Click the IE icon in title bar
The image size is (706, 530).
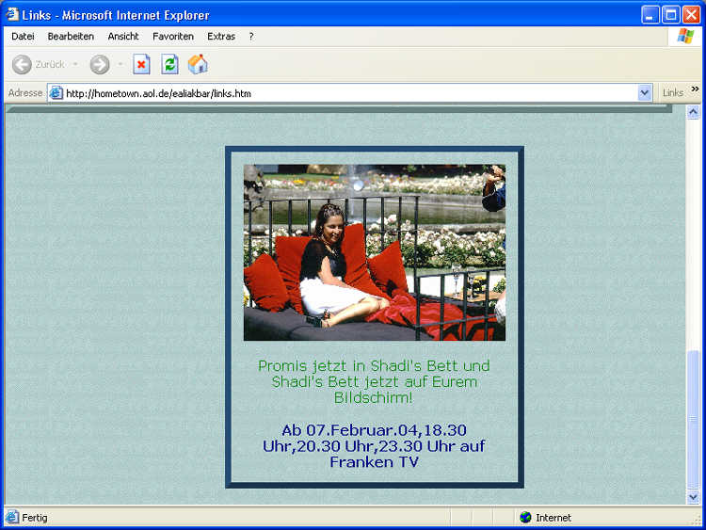pos(11,15)
